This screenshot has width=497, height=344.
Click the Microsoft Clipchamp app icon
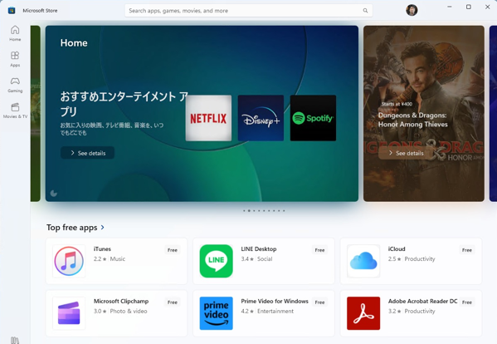coord(69,313)
